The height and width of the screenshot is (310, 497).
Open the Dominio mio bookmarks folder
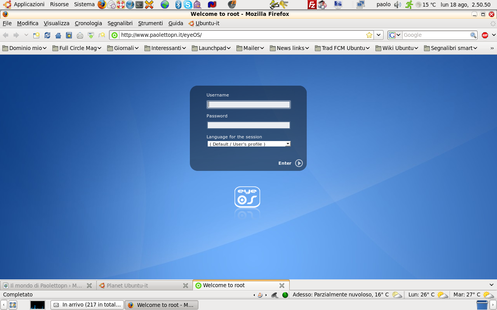pyautogui.click(x=24, y=48)
